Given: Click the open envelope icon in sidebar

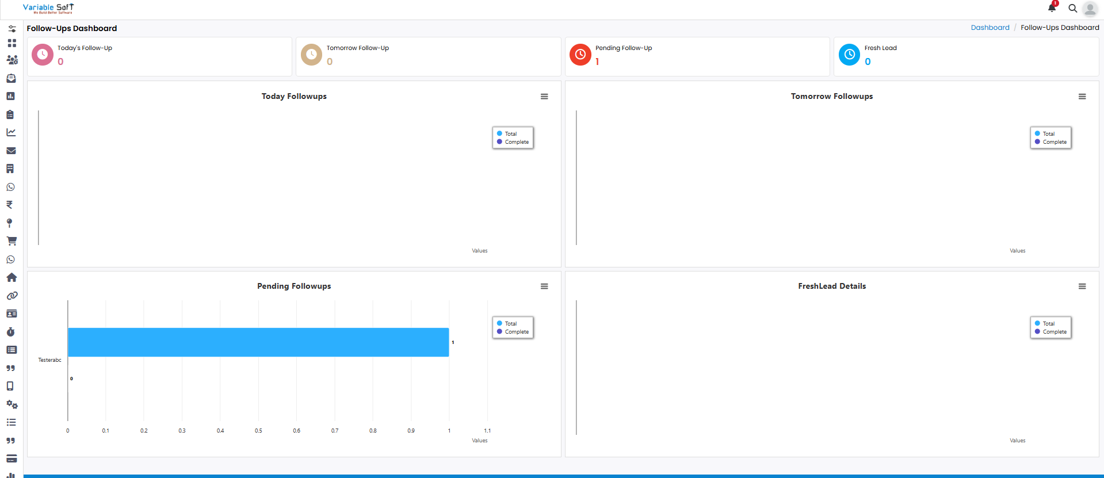Looking at the screenshot, I should tap(11, 78).
